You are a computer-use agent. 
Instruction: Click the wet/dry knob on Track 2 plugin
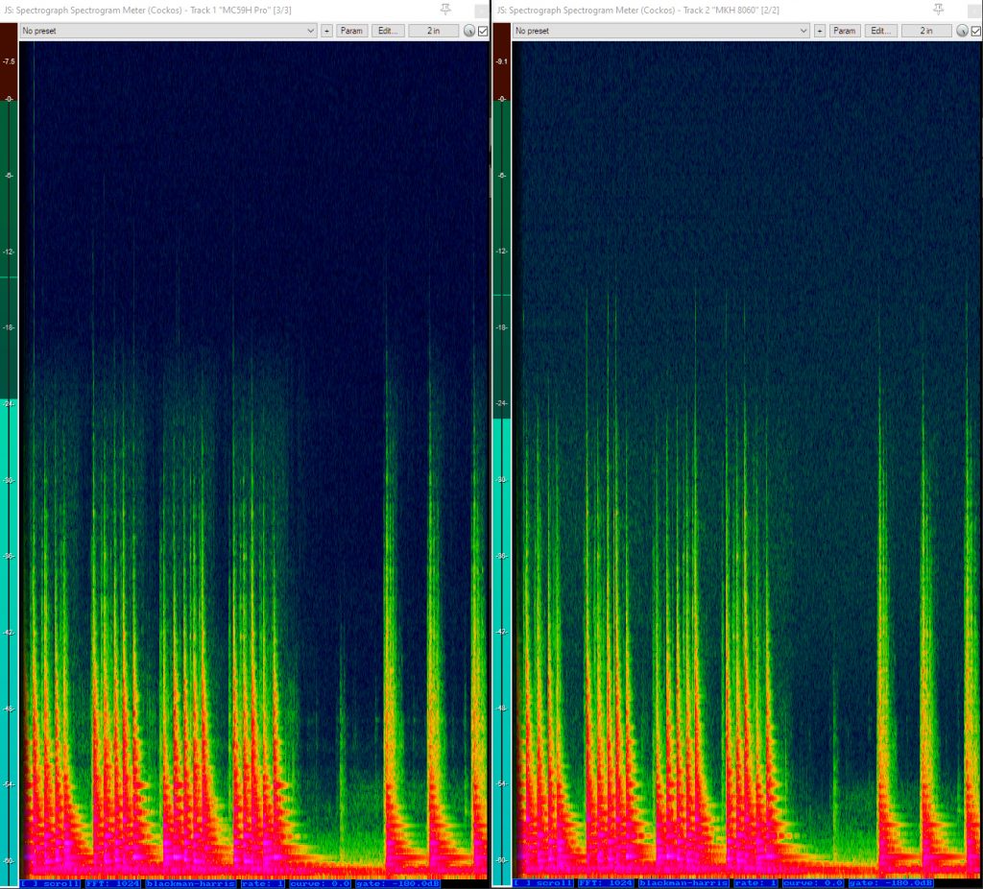pyautogui.click(x=962, y=31)
